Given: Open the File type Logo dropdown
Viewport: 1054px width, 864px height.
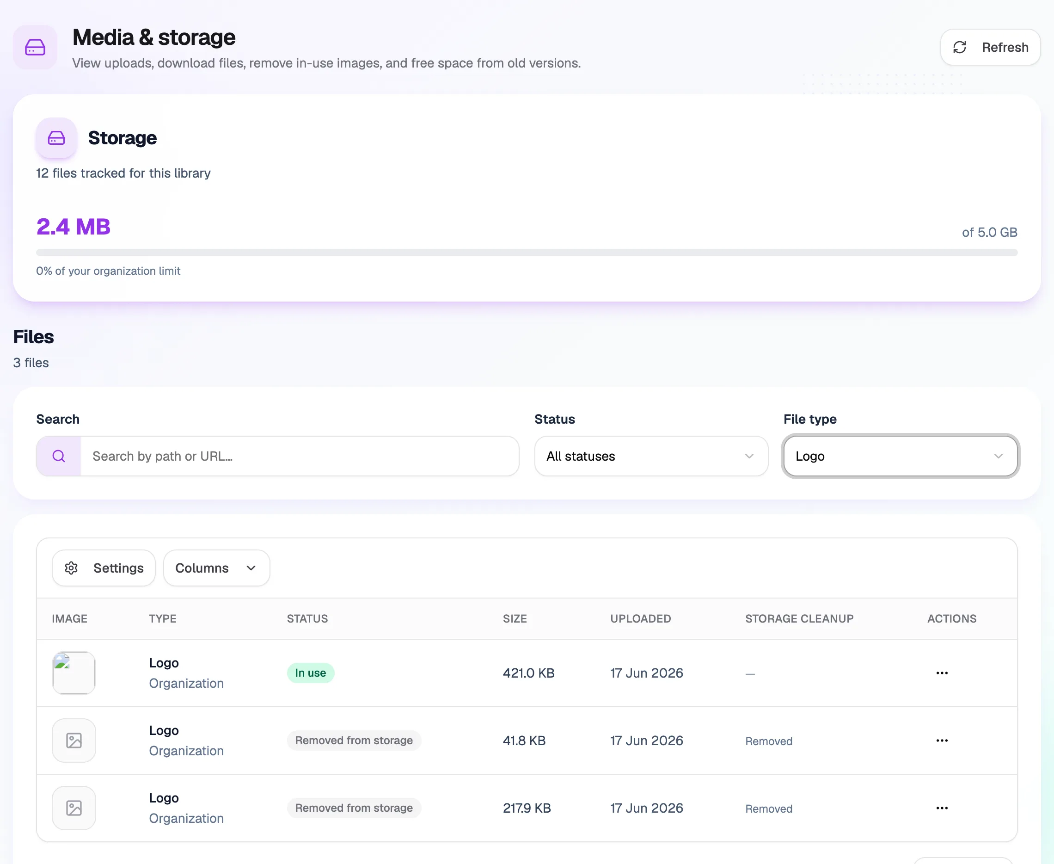Looking at the screenshot, I should coord(900,456).
